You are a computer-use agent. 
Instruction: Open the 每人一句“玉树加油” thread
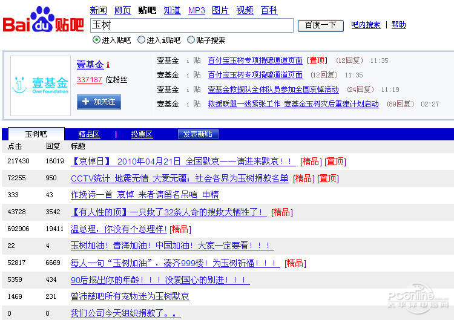(176, 263)
